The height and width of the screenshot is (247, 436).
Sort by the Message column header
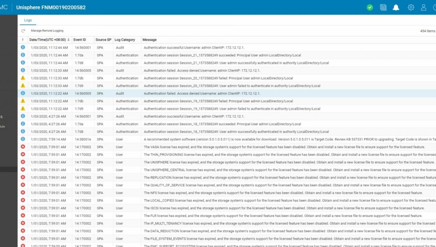tap(149, 40)
